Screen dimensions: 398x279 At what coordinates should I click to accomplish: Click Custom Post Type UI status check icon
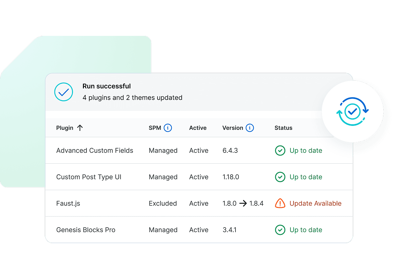pyautogui.click(x=280, y=177)
